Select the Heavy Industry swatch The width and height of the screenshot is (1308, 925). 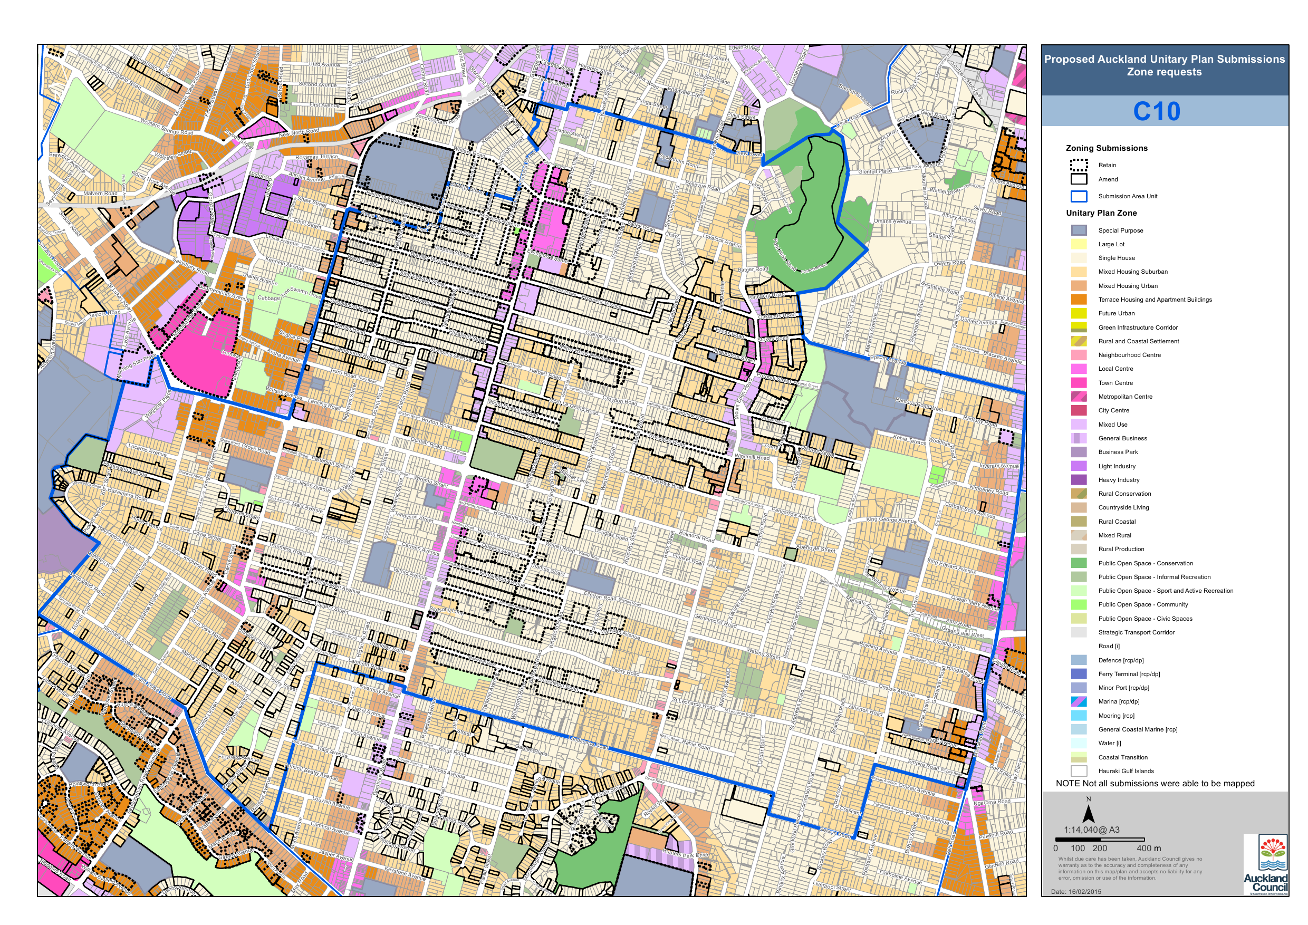(1079, 479)
